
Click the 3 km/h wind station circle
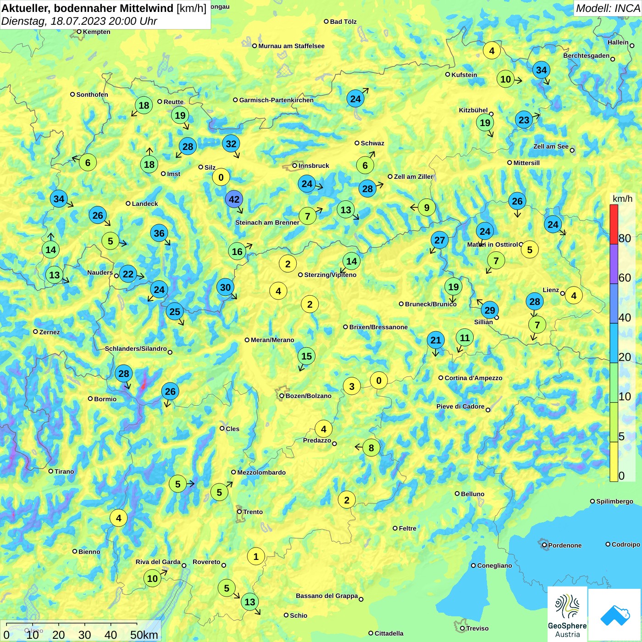[x=352, y=386]
